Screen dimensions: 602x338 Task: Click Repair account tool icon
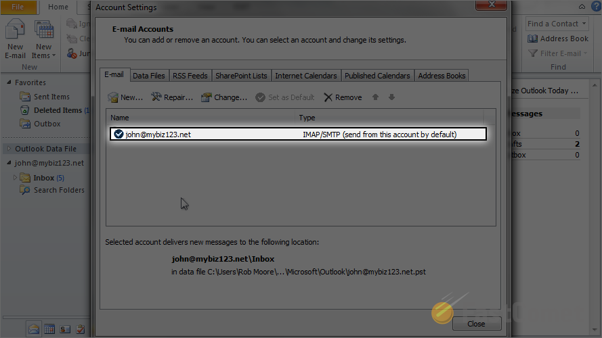click(x=156, y=97)
